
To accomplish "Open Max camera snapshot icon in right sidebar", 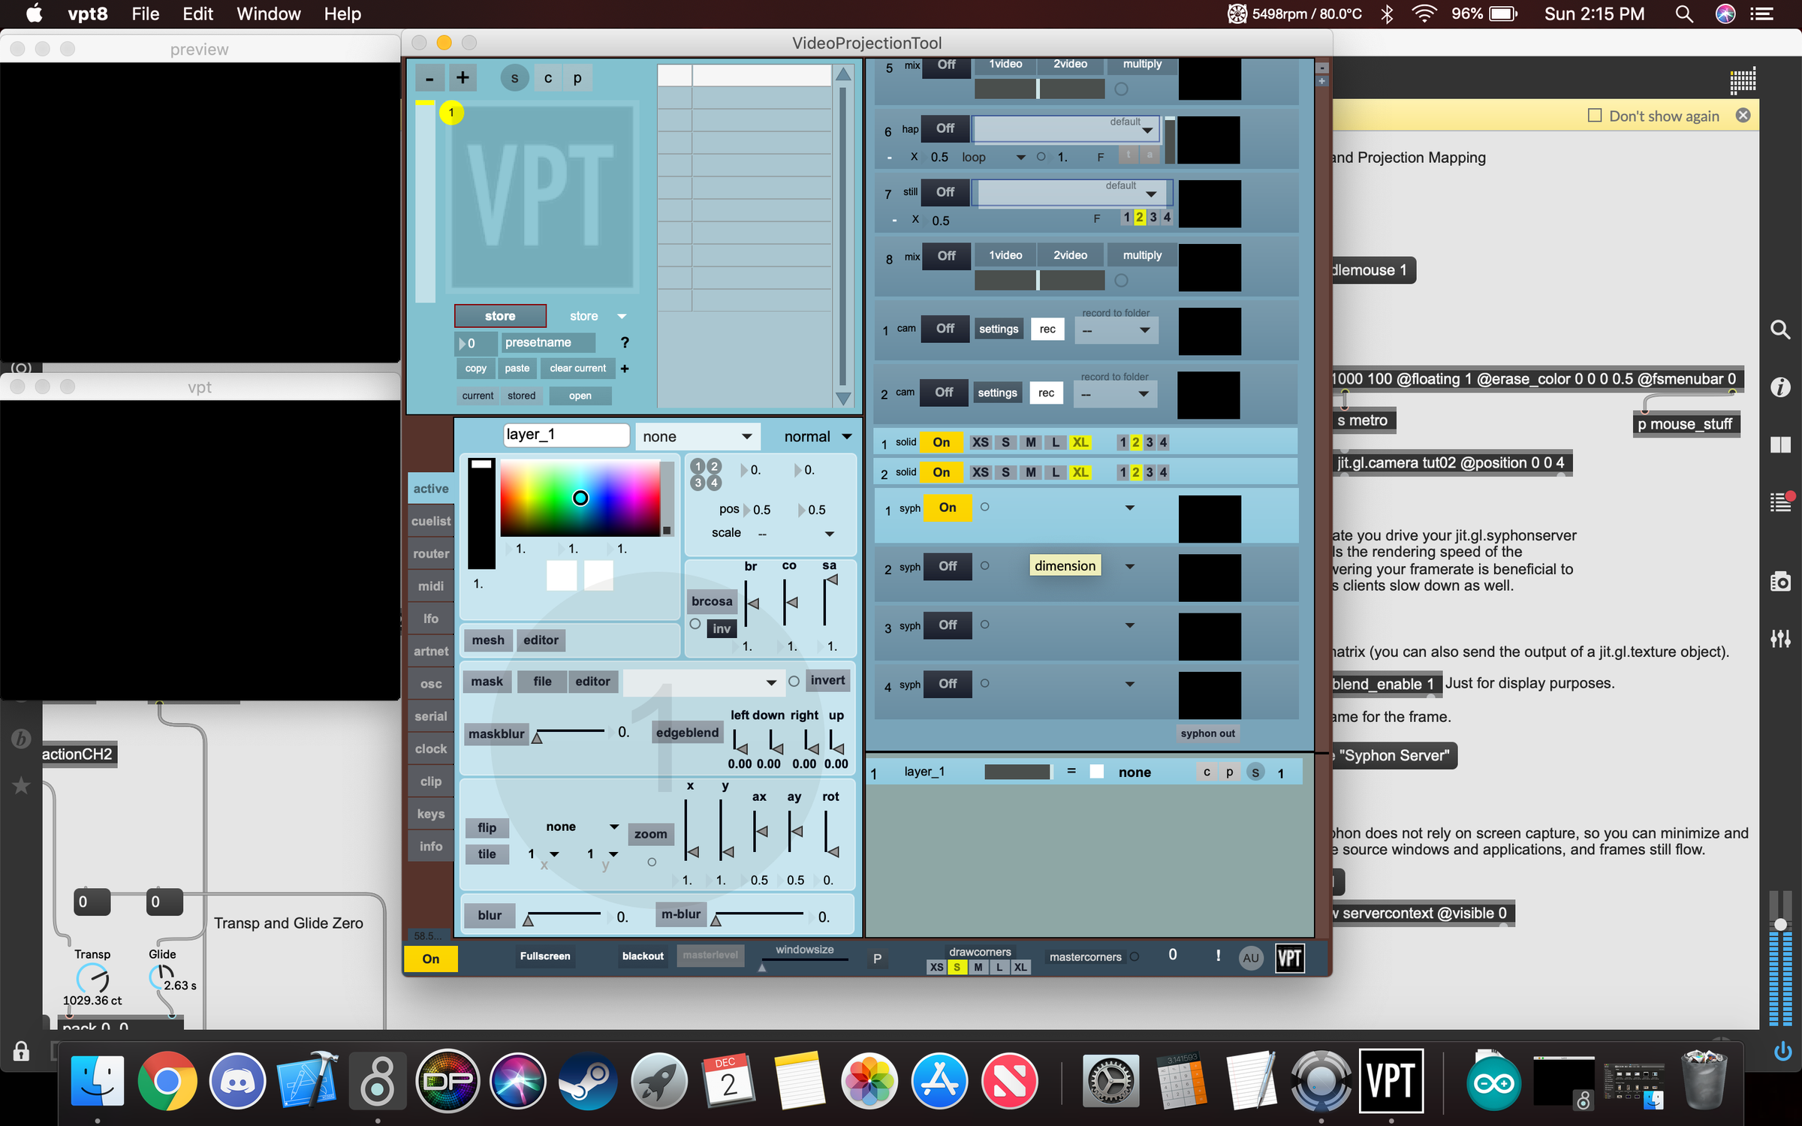I will (x=1780, y=582).
